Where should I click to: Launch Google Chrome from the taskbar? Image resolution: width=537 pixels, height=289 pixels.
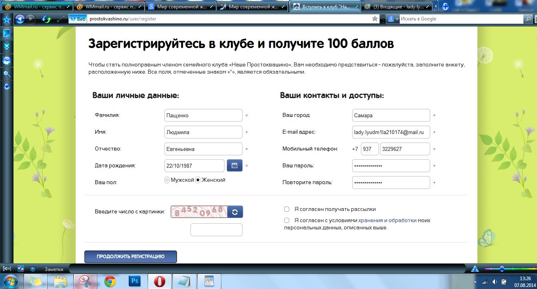click(x=110, y=281)
